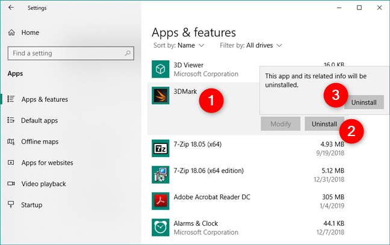Click the 9/19/2018 install date

(330, 153)
